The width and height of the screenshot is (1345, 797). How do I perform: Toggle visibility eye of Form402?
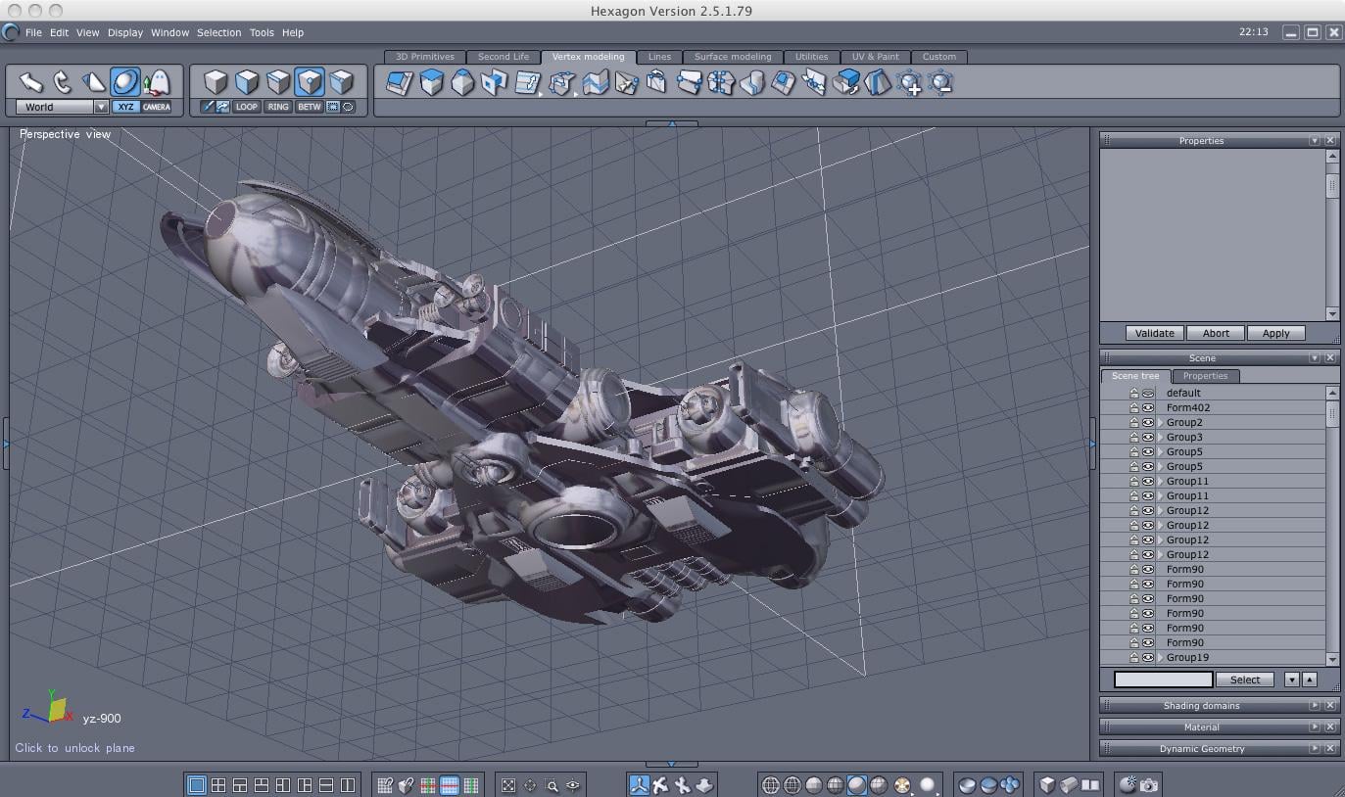coord(1147,408)
